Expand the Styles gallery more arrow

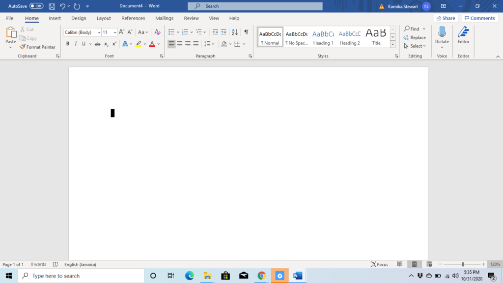click(392, 44)
